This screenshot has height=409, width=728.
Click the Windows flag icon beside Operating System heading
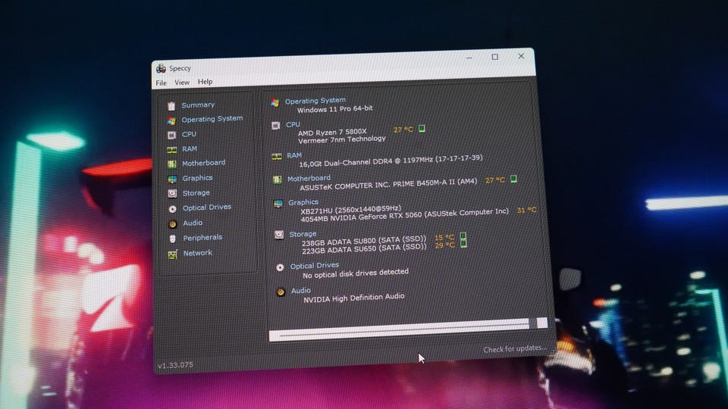point(275,103)
